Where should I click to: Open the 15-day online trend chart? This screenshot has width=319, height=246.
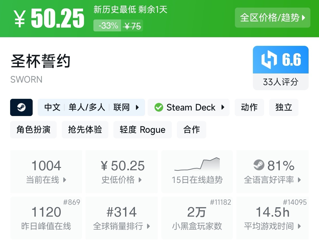click(197, 171)
